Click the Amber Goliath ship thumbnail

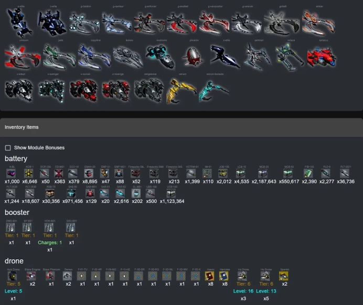[x=318, y=23]
